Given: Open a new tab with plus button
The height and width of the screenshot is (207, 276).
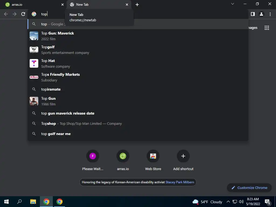Looking at the screenshot, I should coord(137,5).
